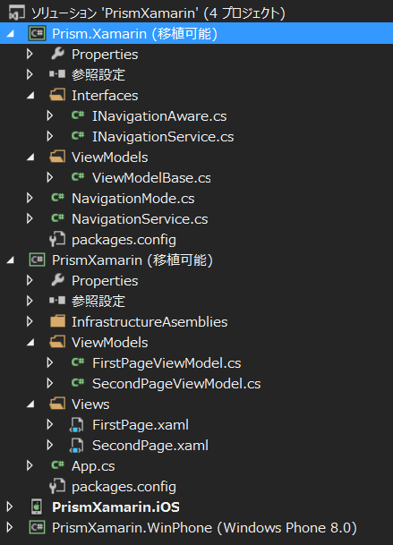Click the InfrastructureAsemblies folder icon

click(57, 321)
